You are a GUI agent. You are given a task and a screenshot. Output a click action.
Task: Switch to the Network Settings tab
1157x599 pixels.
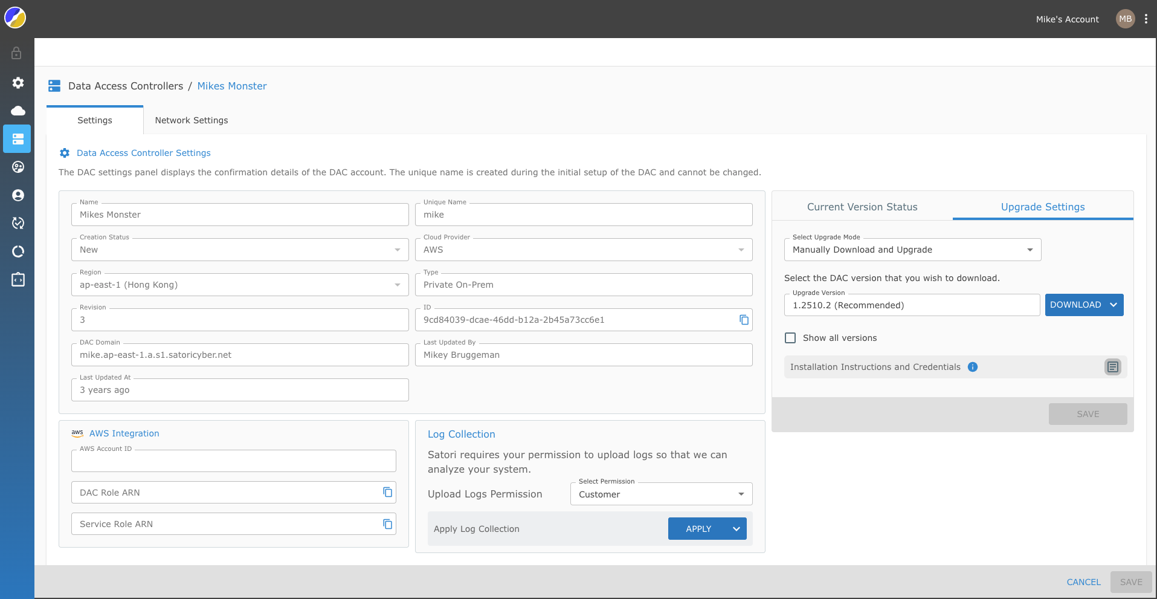192,120
